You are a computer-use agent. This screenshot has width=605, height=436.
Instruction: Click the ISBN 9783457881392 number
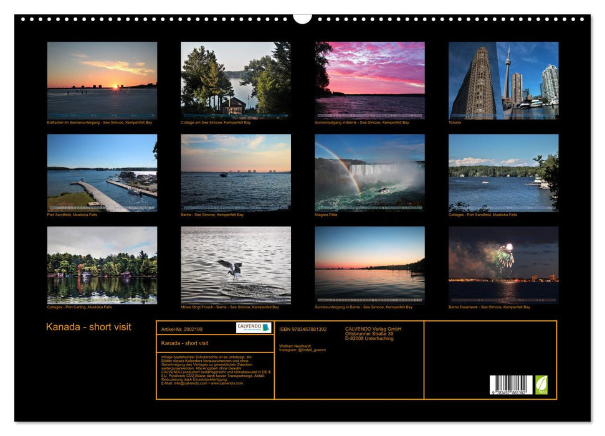[x=303, y=329]
